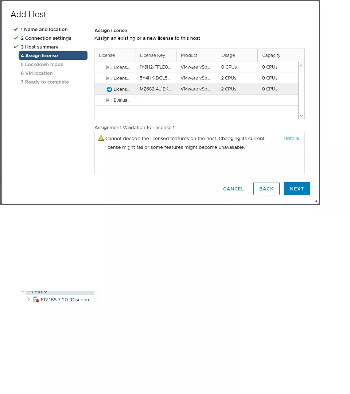The width and height of the screenshot is (350, 394).
Task: Sort by the Usage column header
Action: (237, 55)
